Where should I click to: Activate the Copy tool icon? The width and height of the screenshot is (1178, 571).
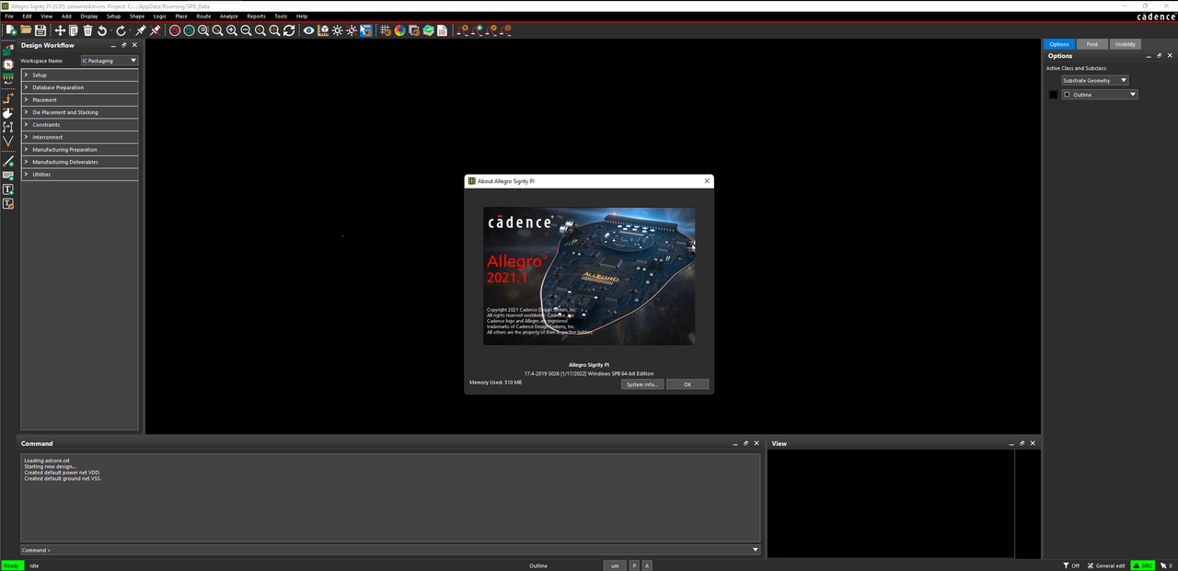pos(74,30)
